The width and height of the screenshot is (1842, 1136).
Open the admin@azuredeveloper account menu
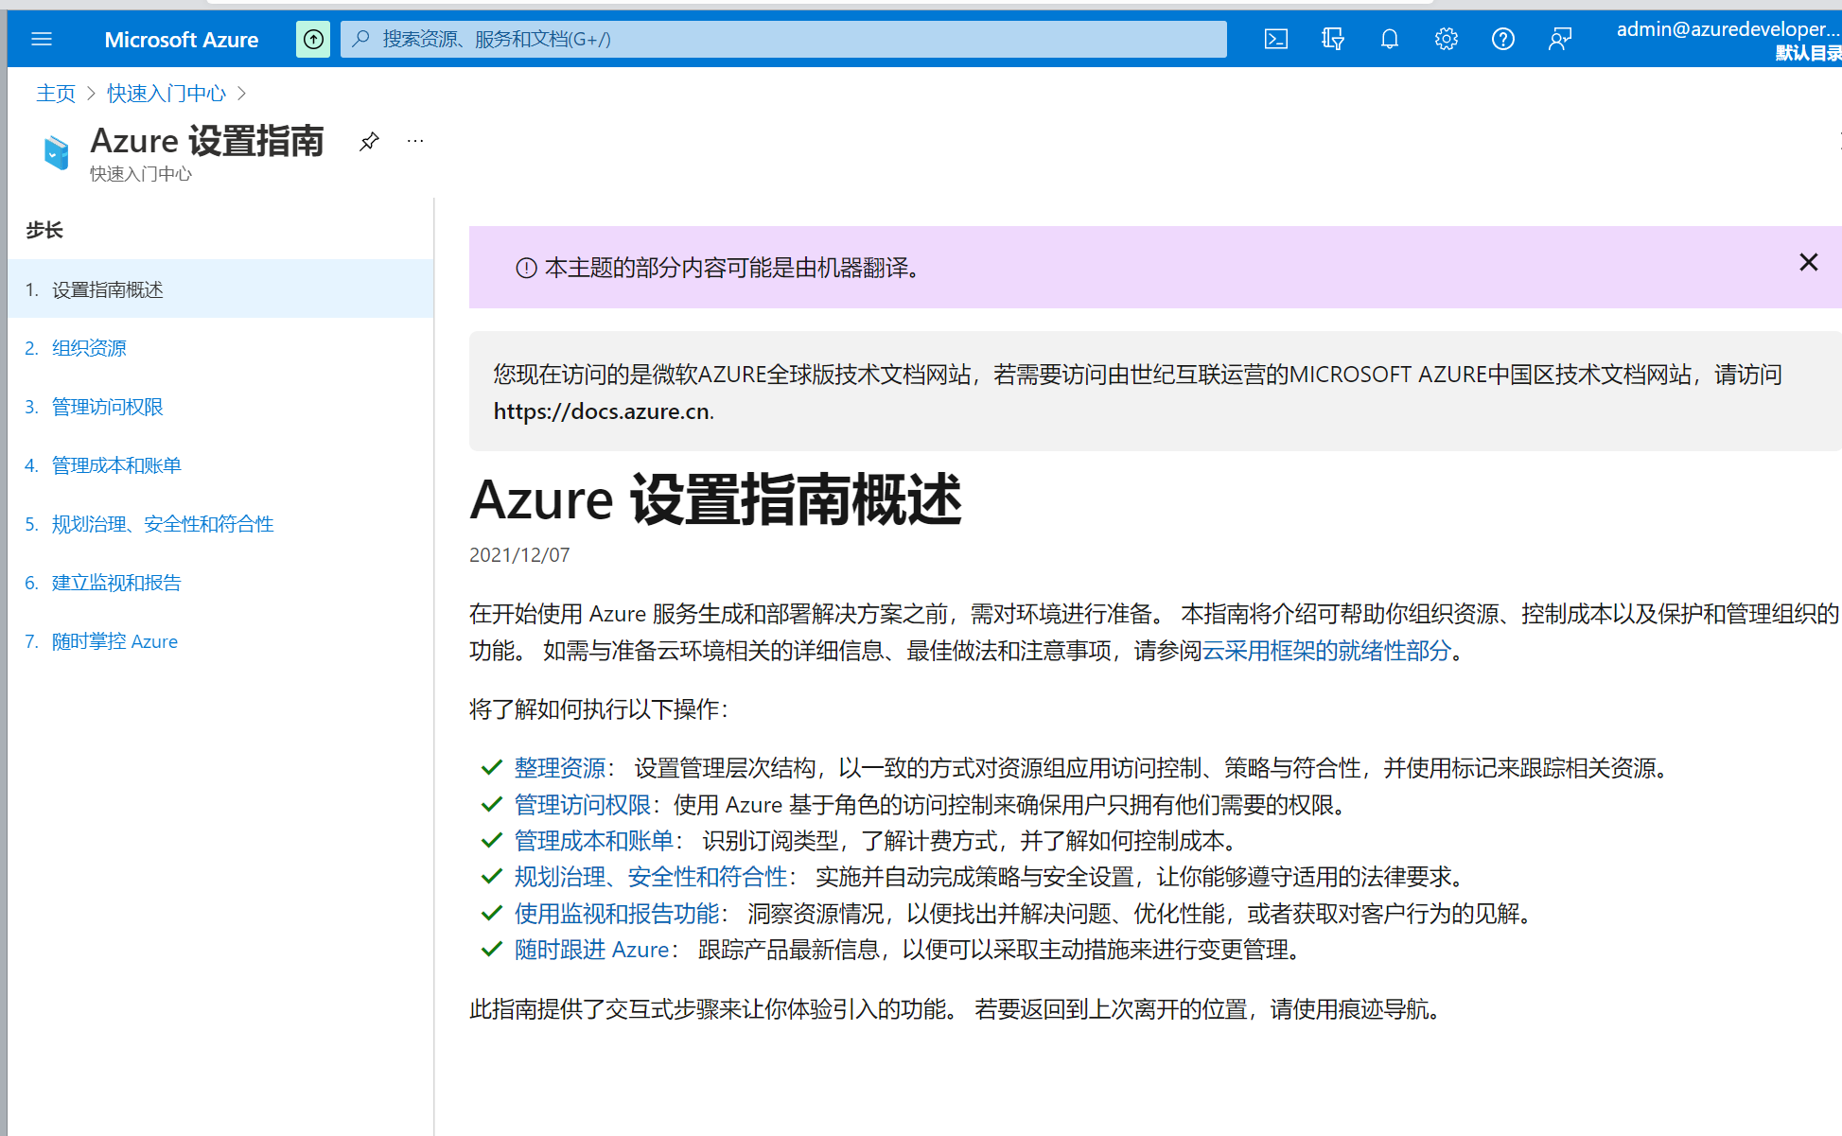(x=1728, y=40)
